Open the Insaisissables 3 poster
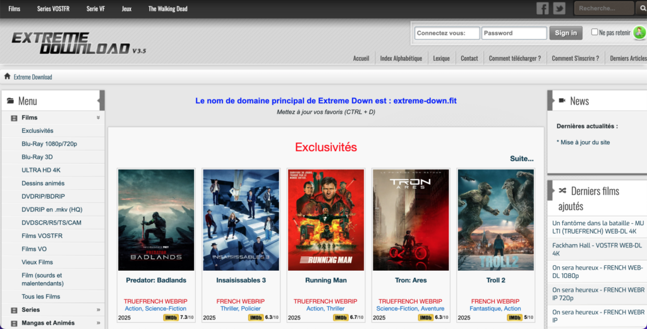This screenshot has width=647, height=329. pyautogui.click(x=241, y=220)
